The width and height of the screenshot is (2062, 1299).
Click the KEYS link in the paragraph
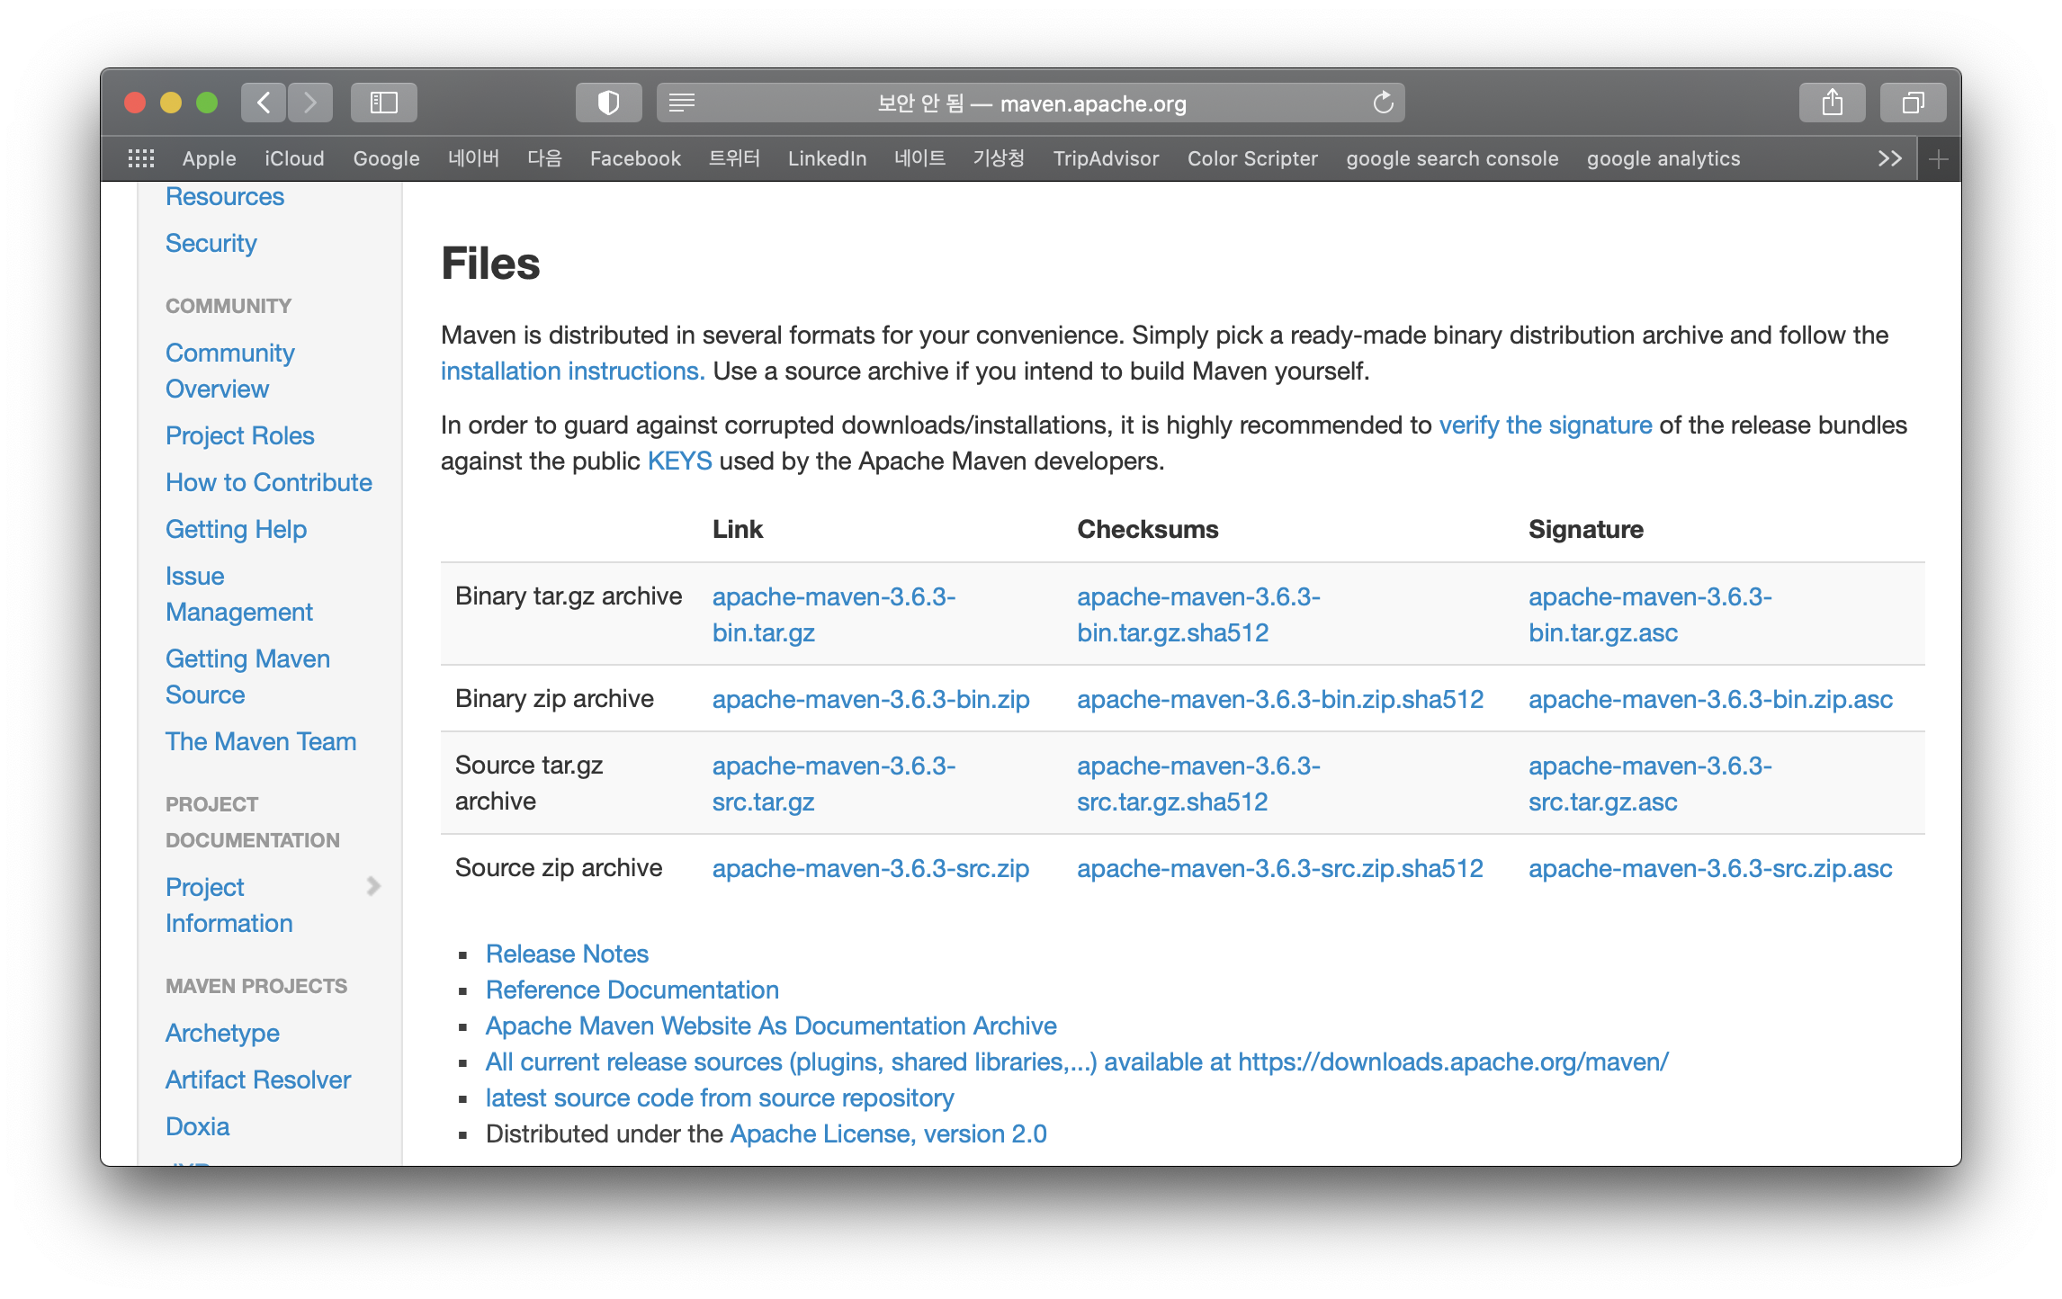679,461
